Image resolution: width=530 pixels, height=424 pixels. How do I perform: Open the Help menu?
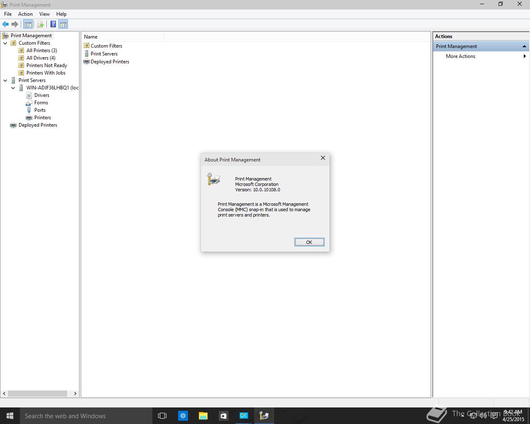pos(61,14)
